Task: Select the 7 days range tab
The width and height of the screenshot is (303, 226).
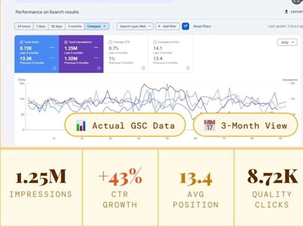Action: pyautogui.click(x=41, y=26)
